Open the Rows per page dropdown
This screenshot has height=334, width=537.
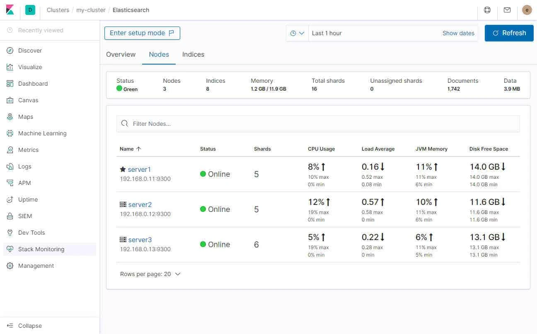coord(150,274)
